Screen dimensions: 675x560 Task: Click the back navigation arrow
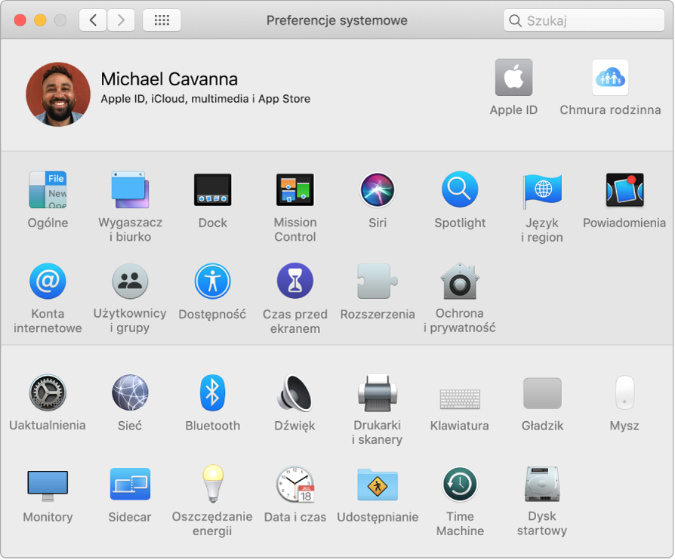click(x=93, y=20)
